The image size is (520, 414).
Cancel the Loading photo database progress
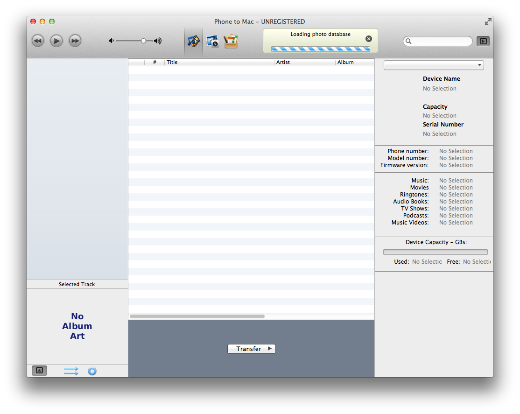click(x=368, y=39)
